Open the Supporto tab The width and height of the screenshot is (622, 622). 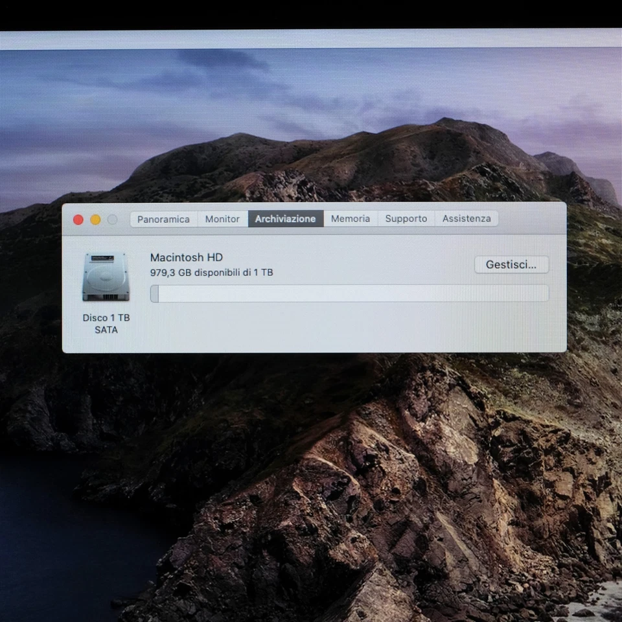tap(406, 218)
